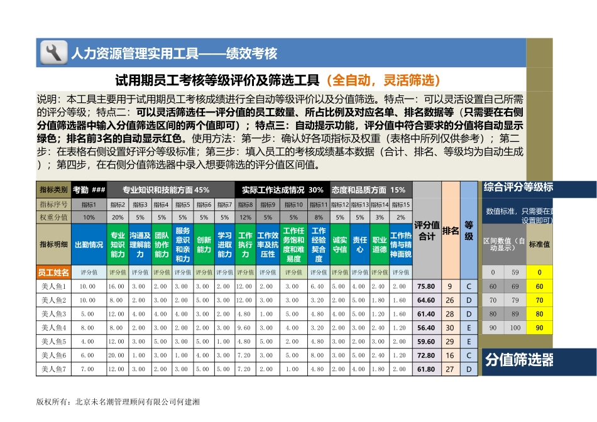Select the 出勤情况 indicator detail cell
597x422 pixels.
(89, 245)
